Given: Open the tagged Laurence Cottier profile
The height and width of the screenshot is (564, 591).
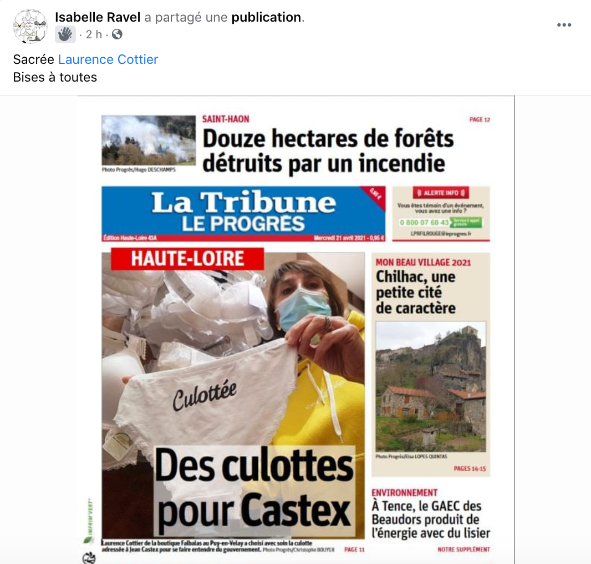Looking at the screenshot, I should pos(108,59).
